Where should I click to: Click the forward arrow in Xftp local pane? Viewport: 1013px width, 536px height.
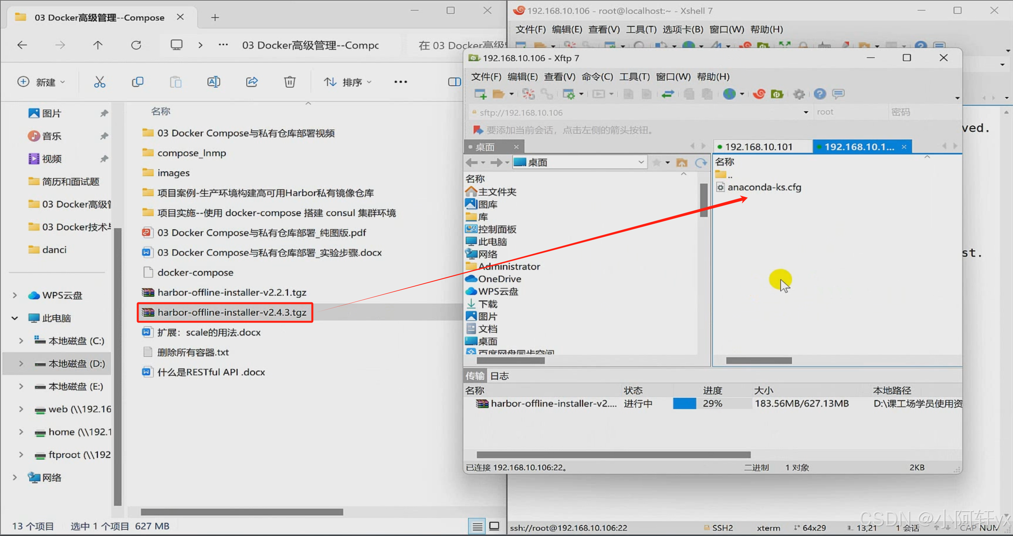pos(496,162)
